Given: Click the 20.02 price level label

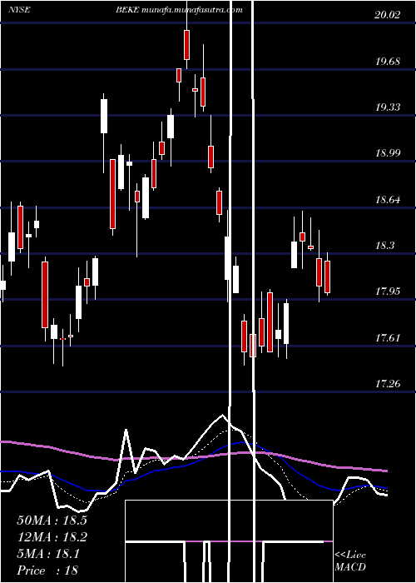Looking at the screenshot, I should click(x=388, y=15).
